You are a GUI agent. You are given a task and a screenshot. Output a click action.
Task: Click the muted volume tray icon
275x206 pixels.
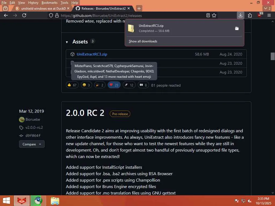(249, 201)
